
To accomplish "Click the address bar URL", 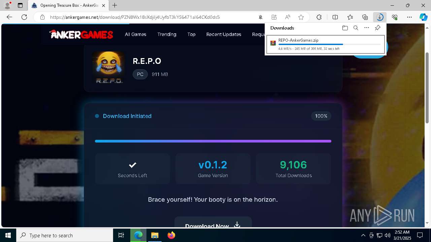I will pos(135,17).
